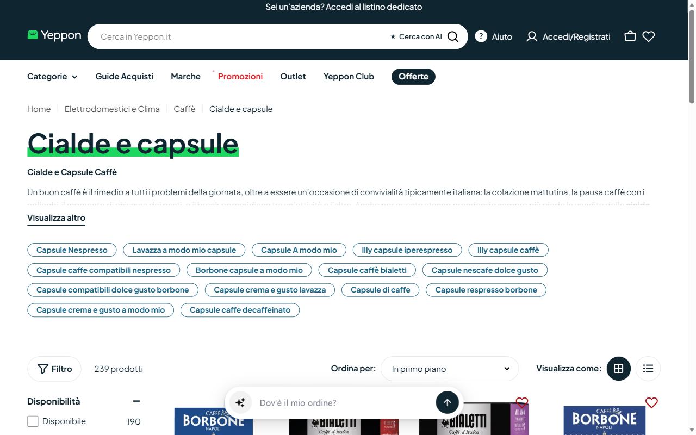Tick the Disponibile checkbox
The height and width of the screenshot is (435, 696).
(x=33, y=421)
